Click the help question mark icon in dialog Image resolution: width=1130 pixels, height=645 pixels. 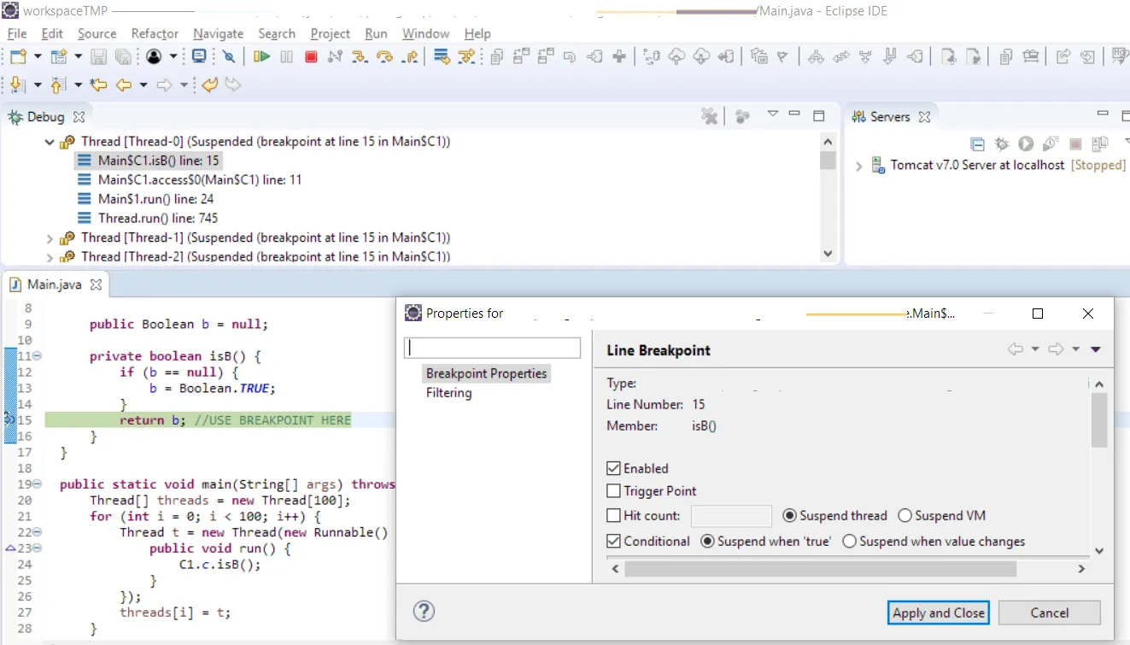point(424,611)
